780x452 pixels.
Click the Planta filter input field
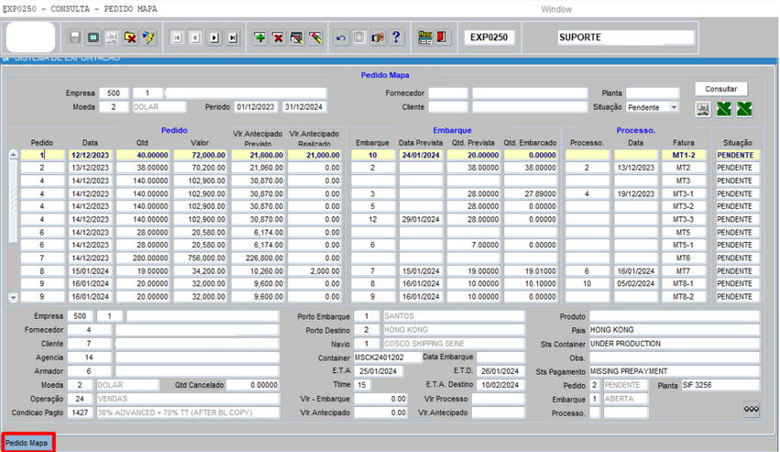652,94
